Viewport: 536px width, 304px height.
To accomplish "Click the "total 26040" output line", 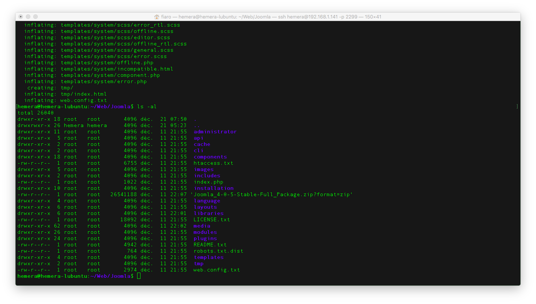I will (35, 113).
